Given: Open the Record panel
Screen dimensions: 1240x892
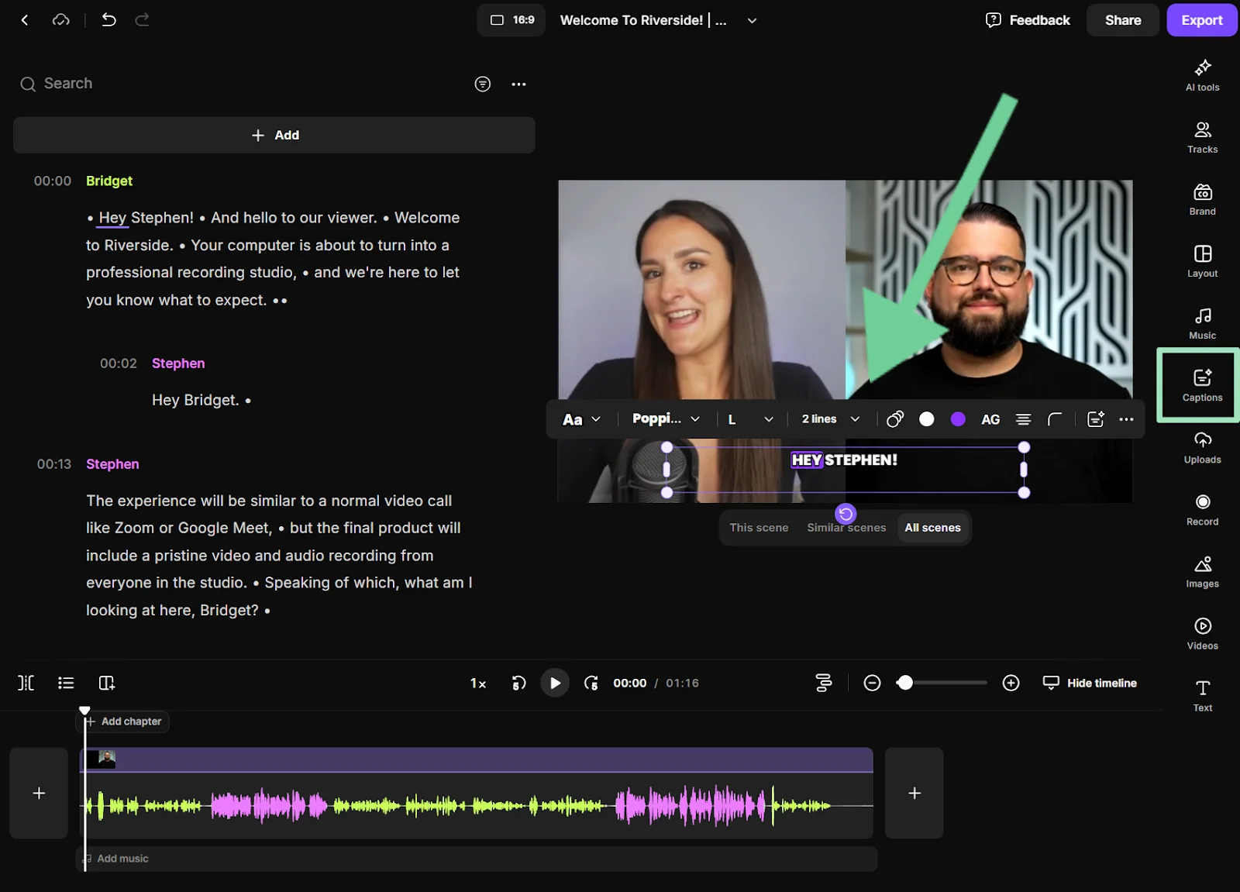Looking at the screenshot, I should point(1202,509).
